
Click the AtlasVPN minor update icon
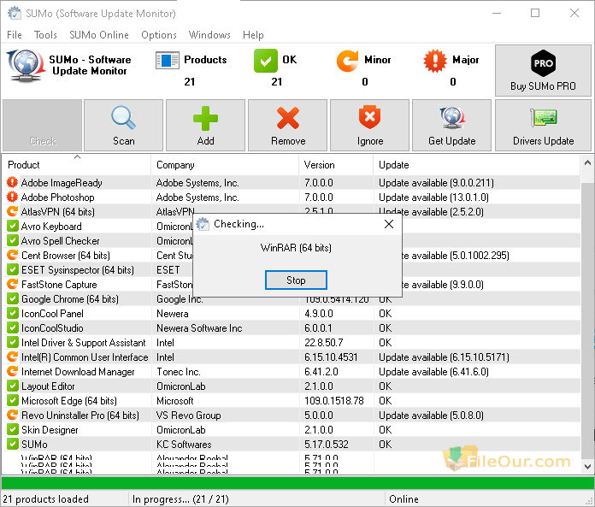12,211
